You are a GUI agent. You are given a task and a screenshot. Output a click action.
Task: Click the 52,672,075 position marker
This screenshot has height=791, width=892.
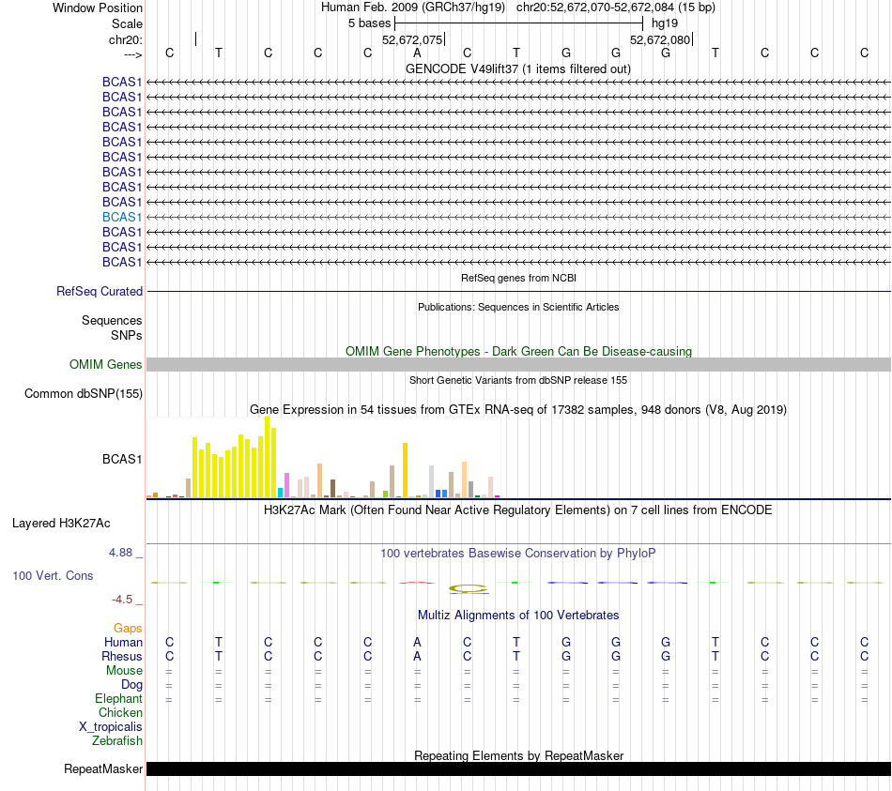(413, 39)
